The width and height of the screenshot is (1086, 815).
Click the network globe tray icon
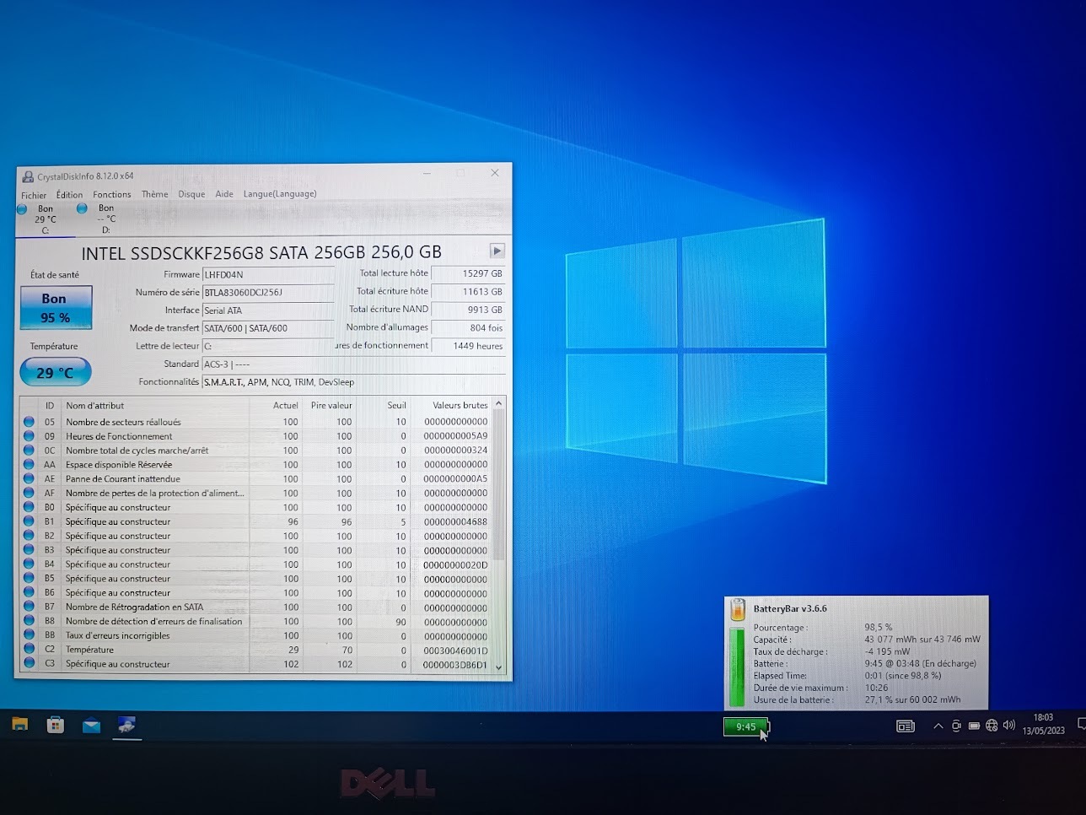pos(992,726)
